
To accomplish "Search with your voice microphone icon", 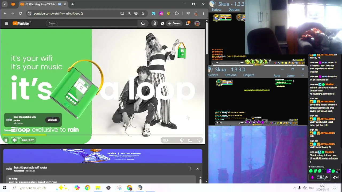I will [155, 23].
